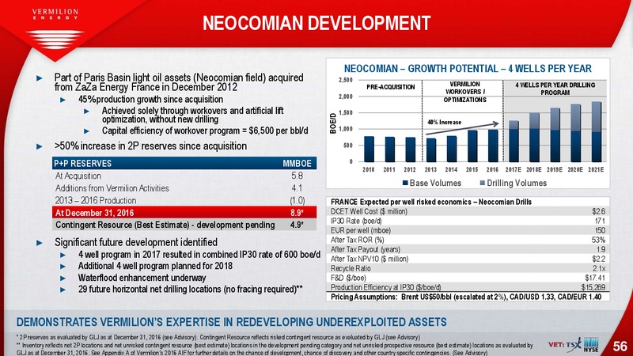Click the Recycle Ratio row label
The width and height of the screenshot is (633, 356).
351,268
